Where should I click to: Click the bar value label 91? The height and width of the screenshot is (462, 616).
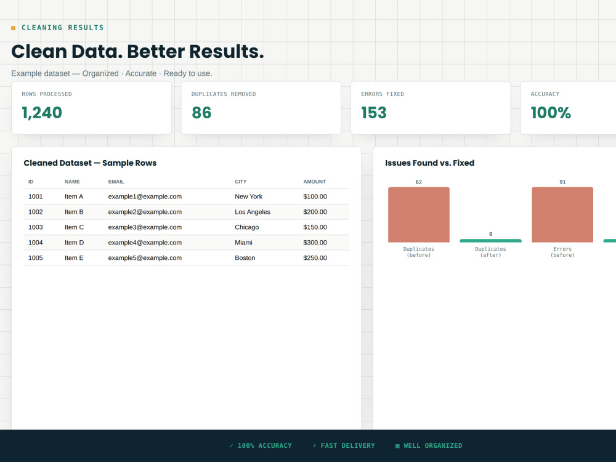coord(562,182)
